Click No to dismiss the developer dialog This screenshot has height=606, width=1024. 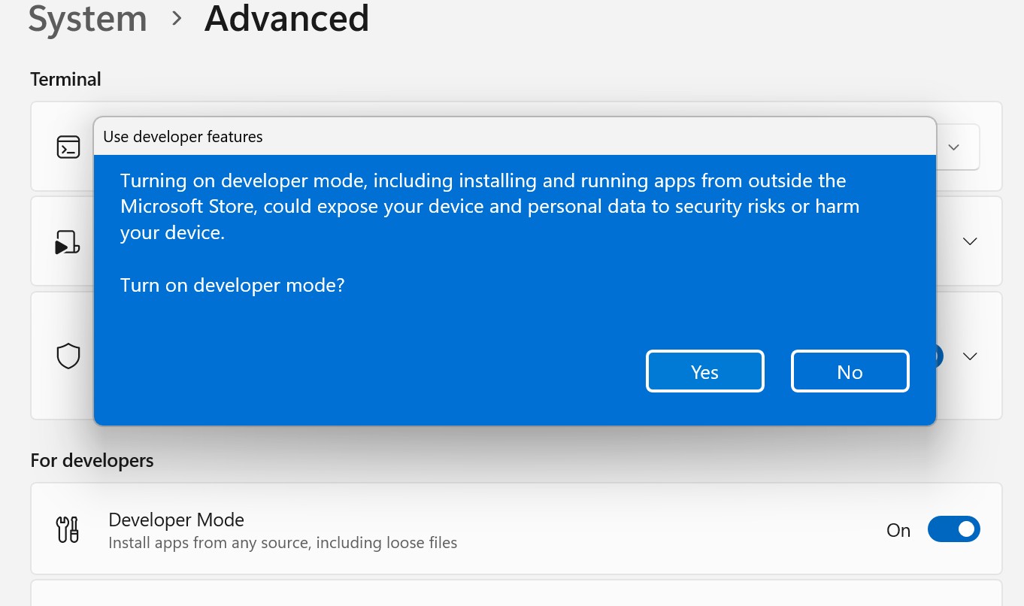850,371
